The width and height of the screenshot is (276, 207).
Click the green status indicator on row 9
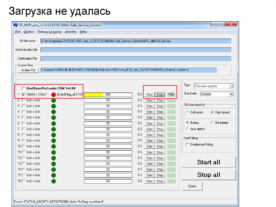(54, 141)
